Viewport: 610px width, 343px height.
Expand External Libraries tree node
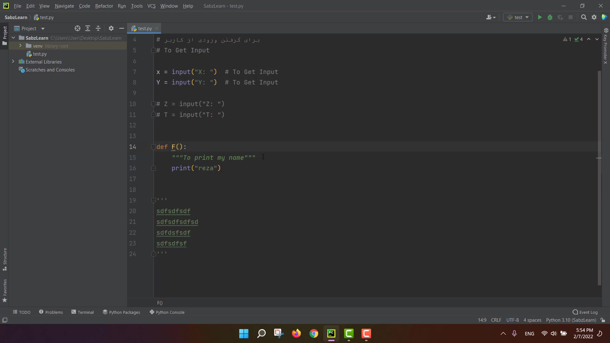click(13, 62)
